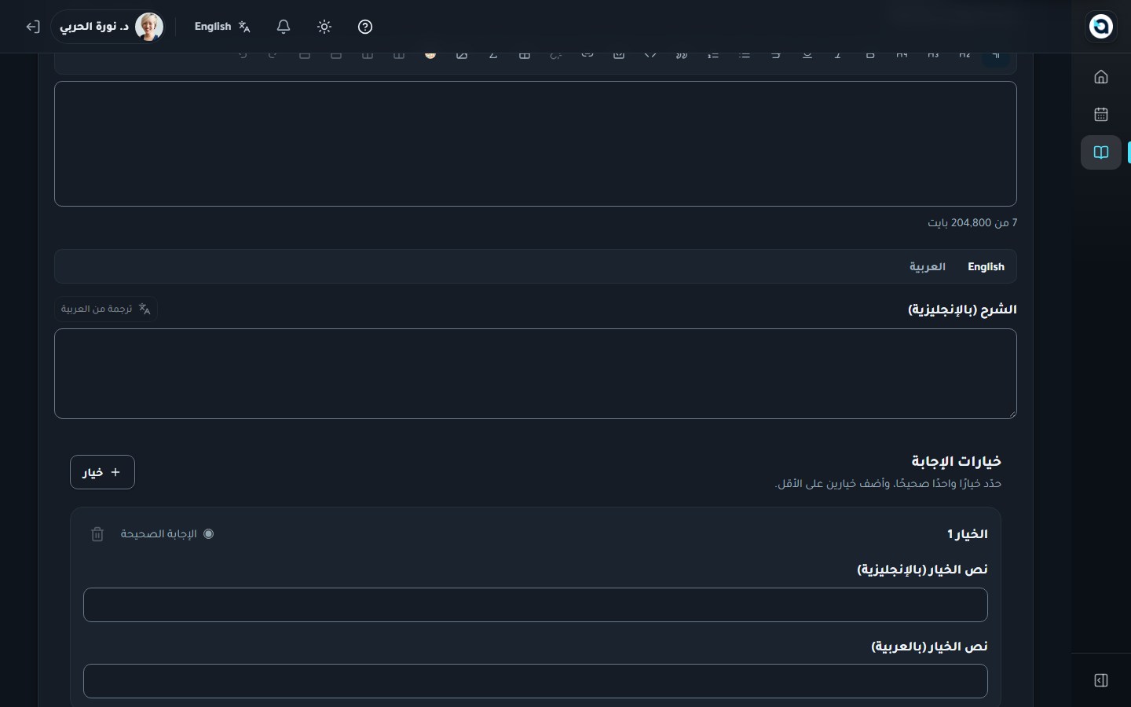Open the calendar from the sidebar
The width and height of the screenshot is (1131, 707).
coord(1101,114)
